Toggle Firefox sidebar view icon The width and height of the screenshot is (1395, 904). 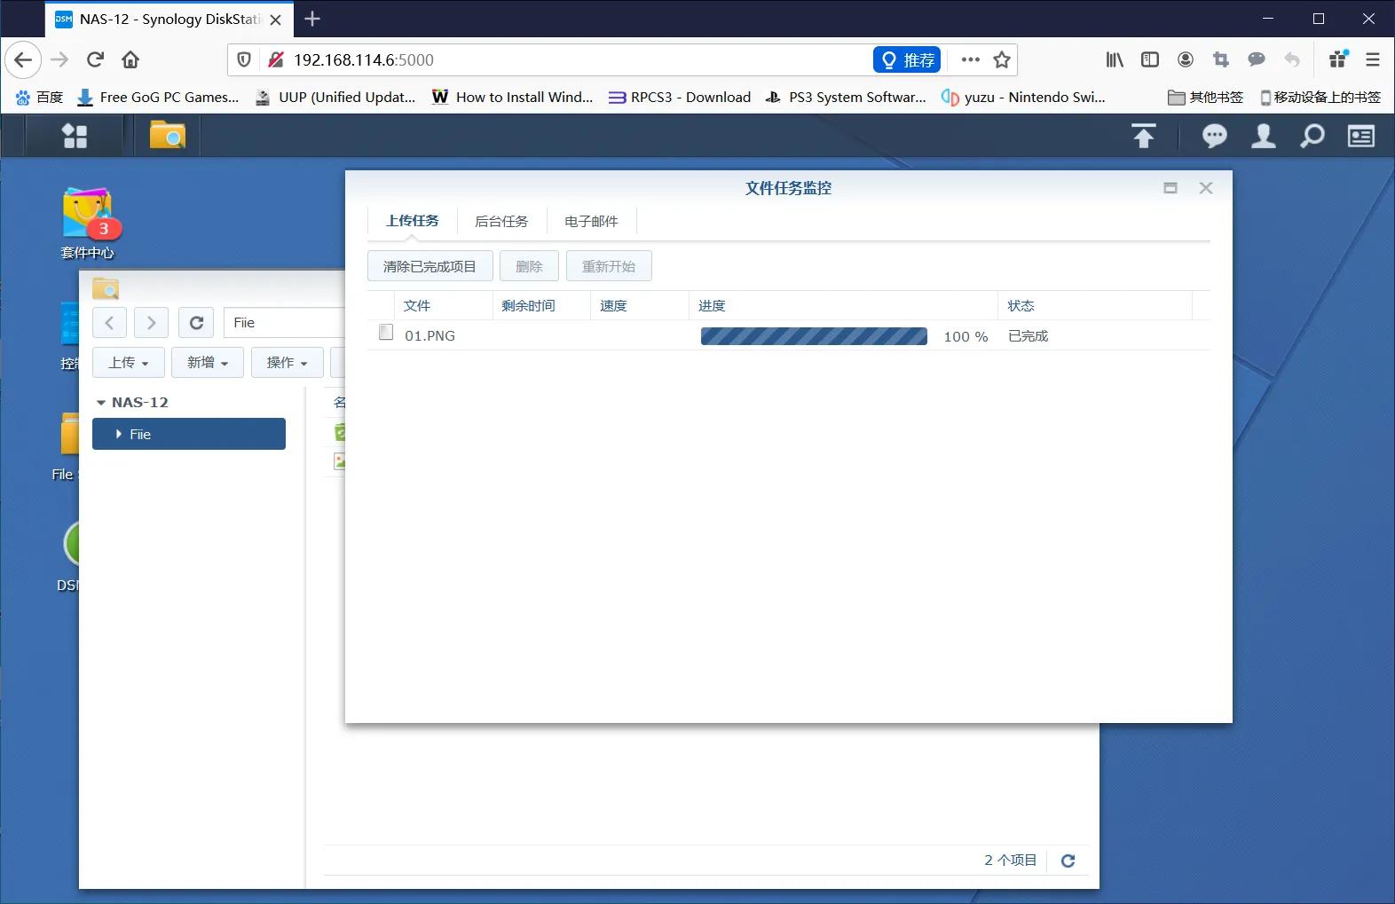1150,59
